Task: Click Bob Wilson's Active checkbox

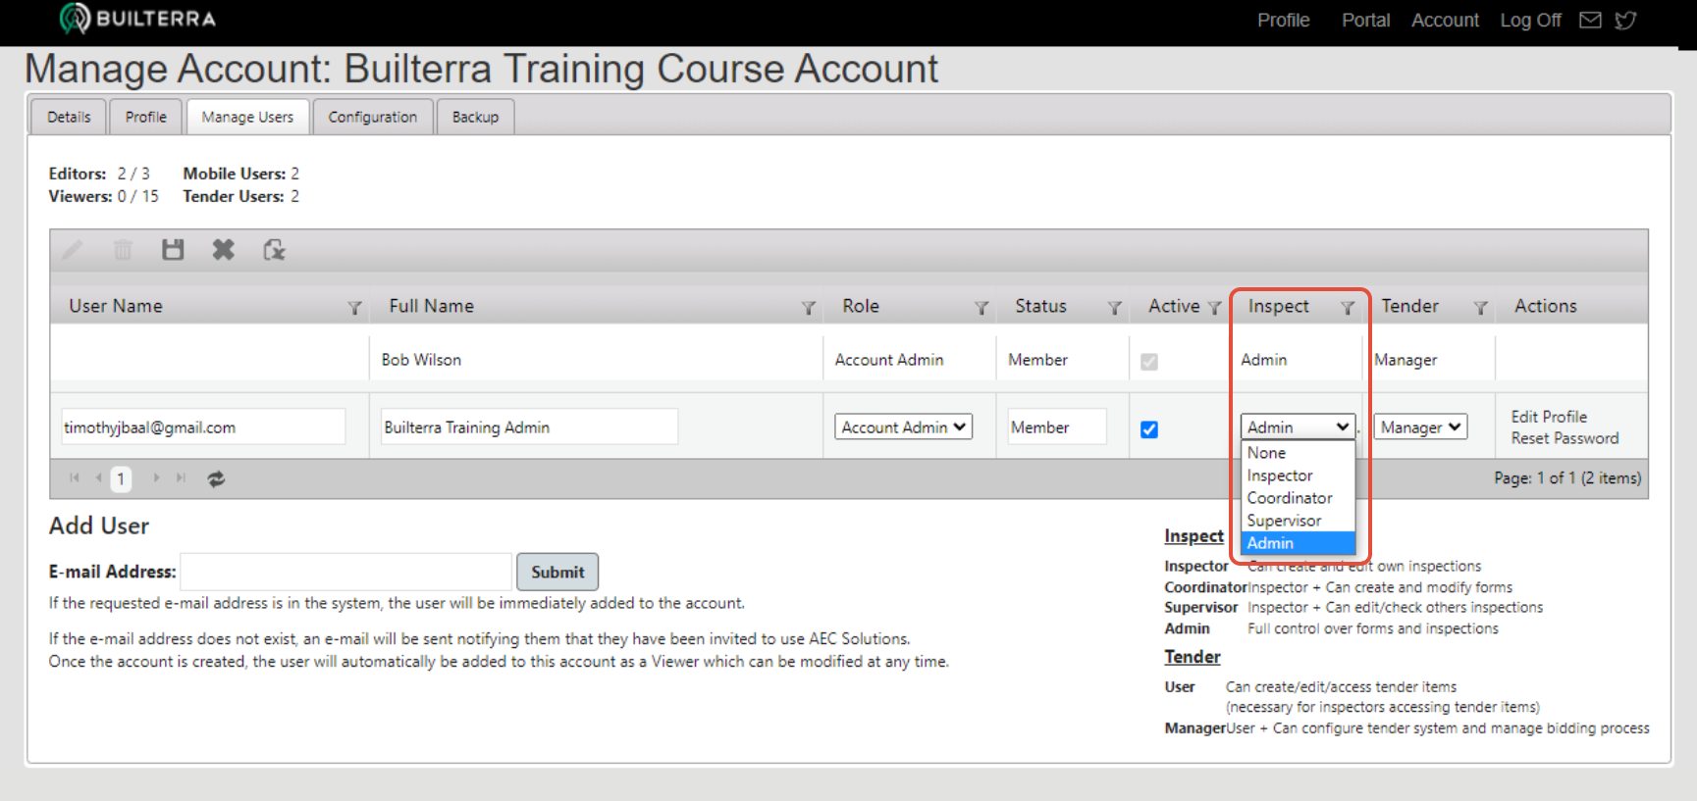Action: [x=1149, y=362]
